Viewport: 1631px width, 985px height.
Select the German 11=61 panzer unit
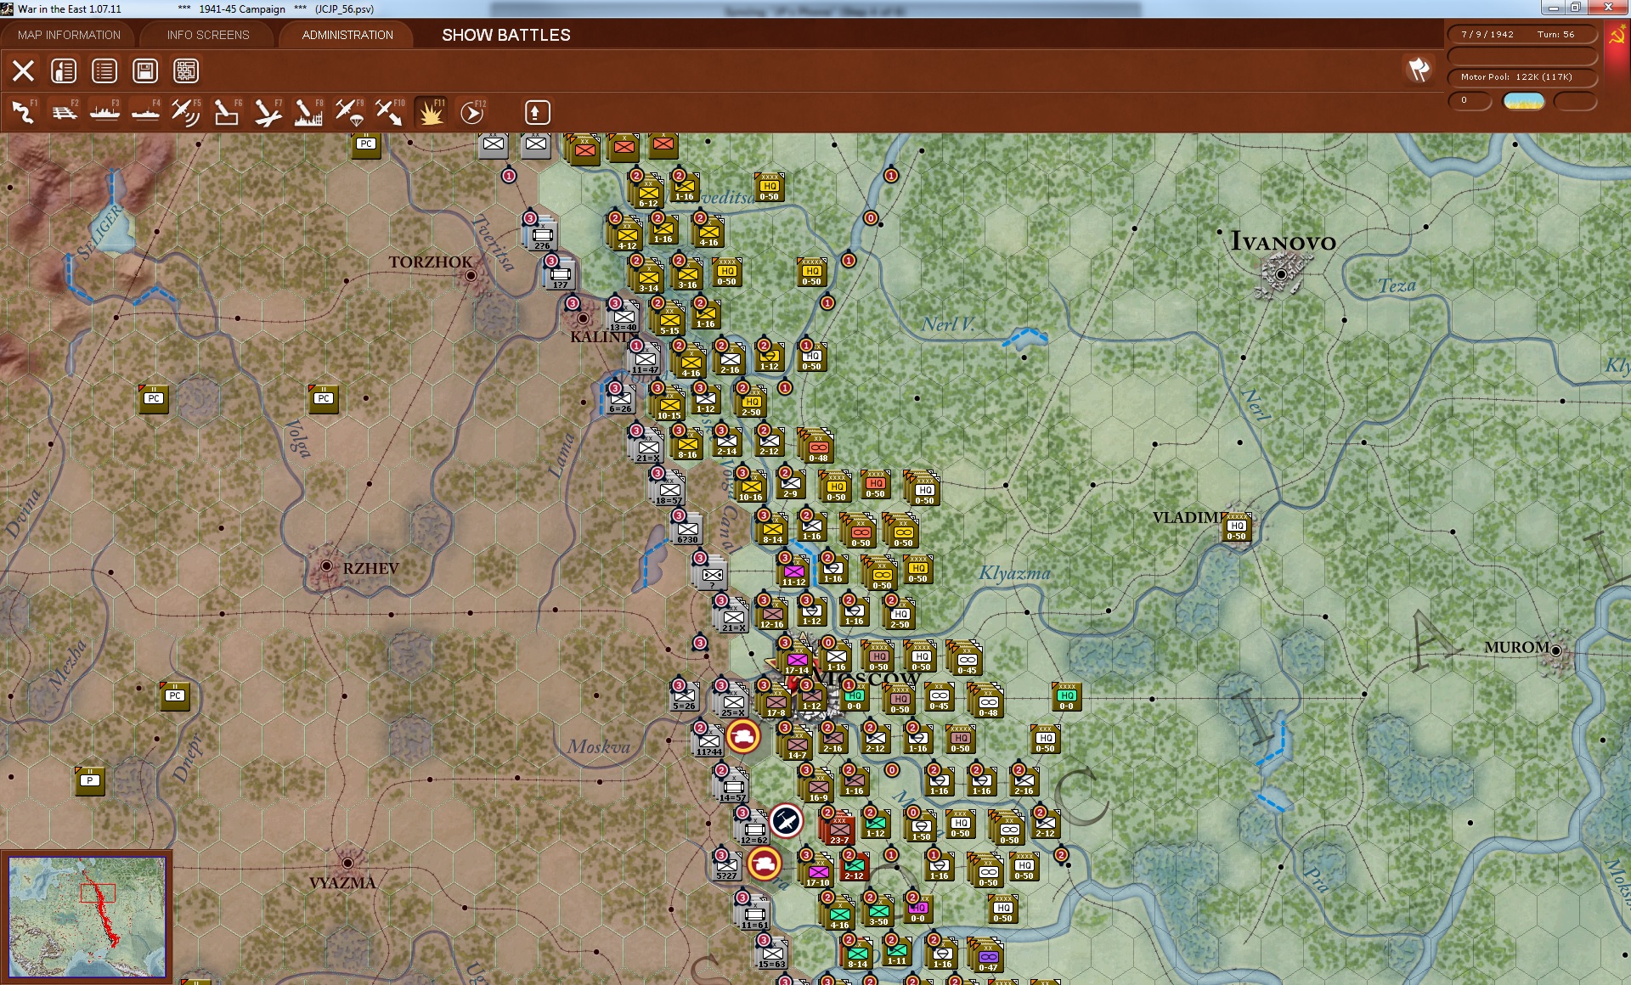[x=753, y=913]
